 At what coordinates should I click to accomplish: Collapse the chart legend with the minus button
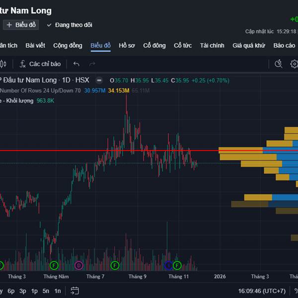click(x=99, y=80)
